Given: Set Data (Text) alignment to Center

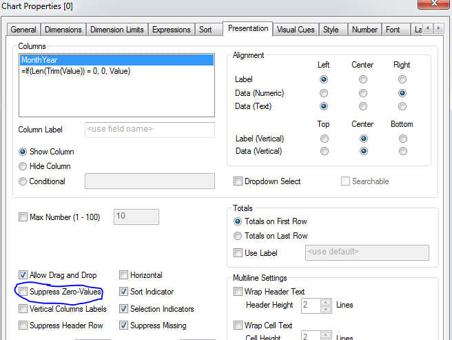Looking at the screenshot, I should point(363,106).
